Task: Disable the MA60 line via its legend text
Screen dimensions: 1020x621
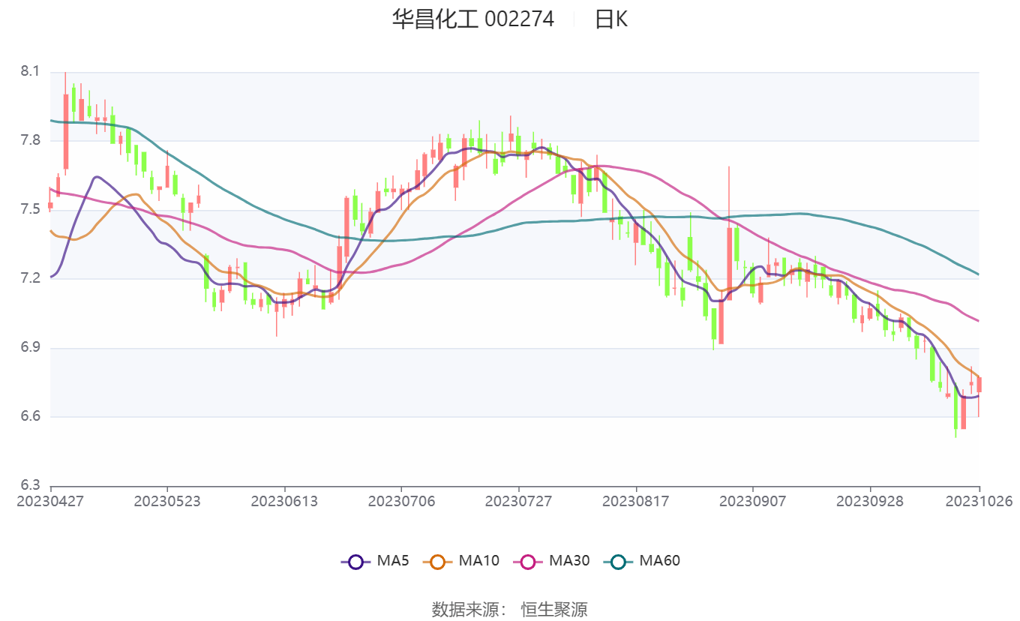Action: (659, 561)
